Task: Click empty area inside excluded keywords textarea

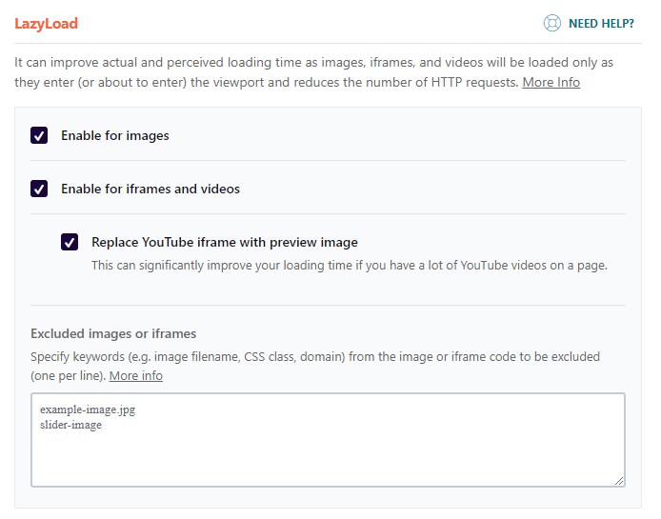Action: (x=328, y=457)
